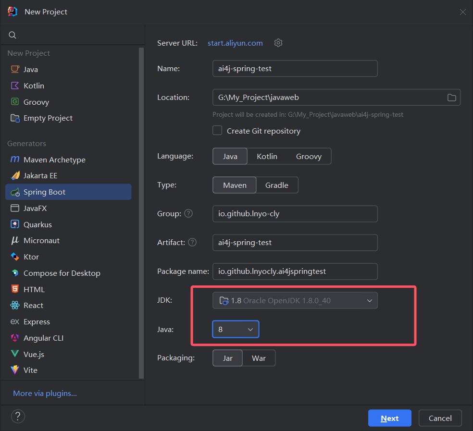This screenshot has height=431, width=473.
Task: Click the Quarkus generator icon
Action: [x=15, y=224]
